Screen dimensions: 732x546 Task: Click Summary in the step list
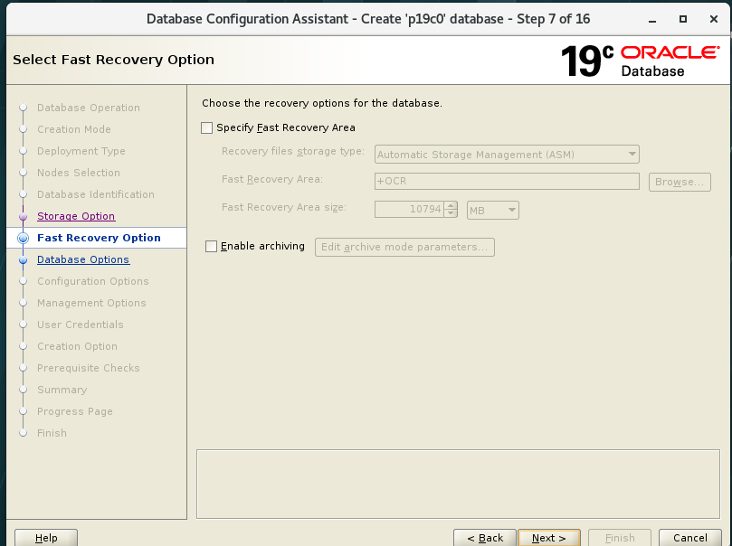coord(62,390)
